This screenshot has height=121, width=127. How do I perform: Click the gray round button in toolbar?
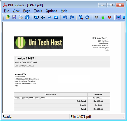(x=96, y=17)
